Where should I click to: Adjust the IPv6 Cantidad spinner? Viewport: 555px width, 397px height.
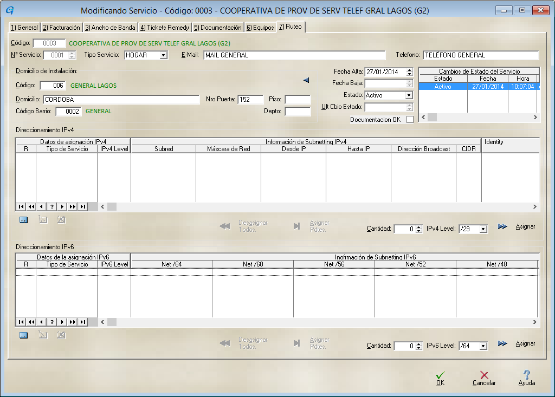(x=419, y=346)
